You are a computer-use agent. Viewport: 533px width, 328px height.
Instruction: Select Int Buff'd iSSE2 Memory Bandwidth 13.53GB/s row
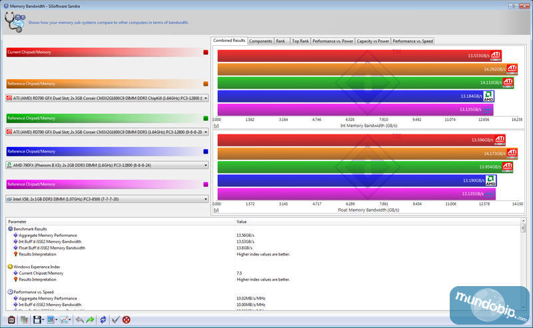(264, 242)
